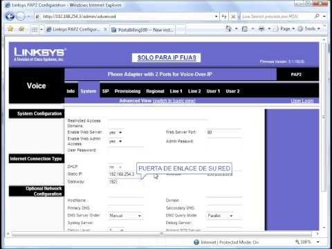Open the Quick Tabs grid icon
Viewport: 332px width, 249px height.
[x=35, y=30]
